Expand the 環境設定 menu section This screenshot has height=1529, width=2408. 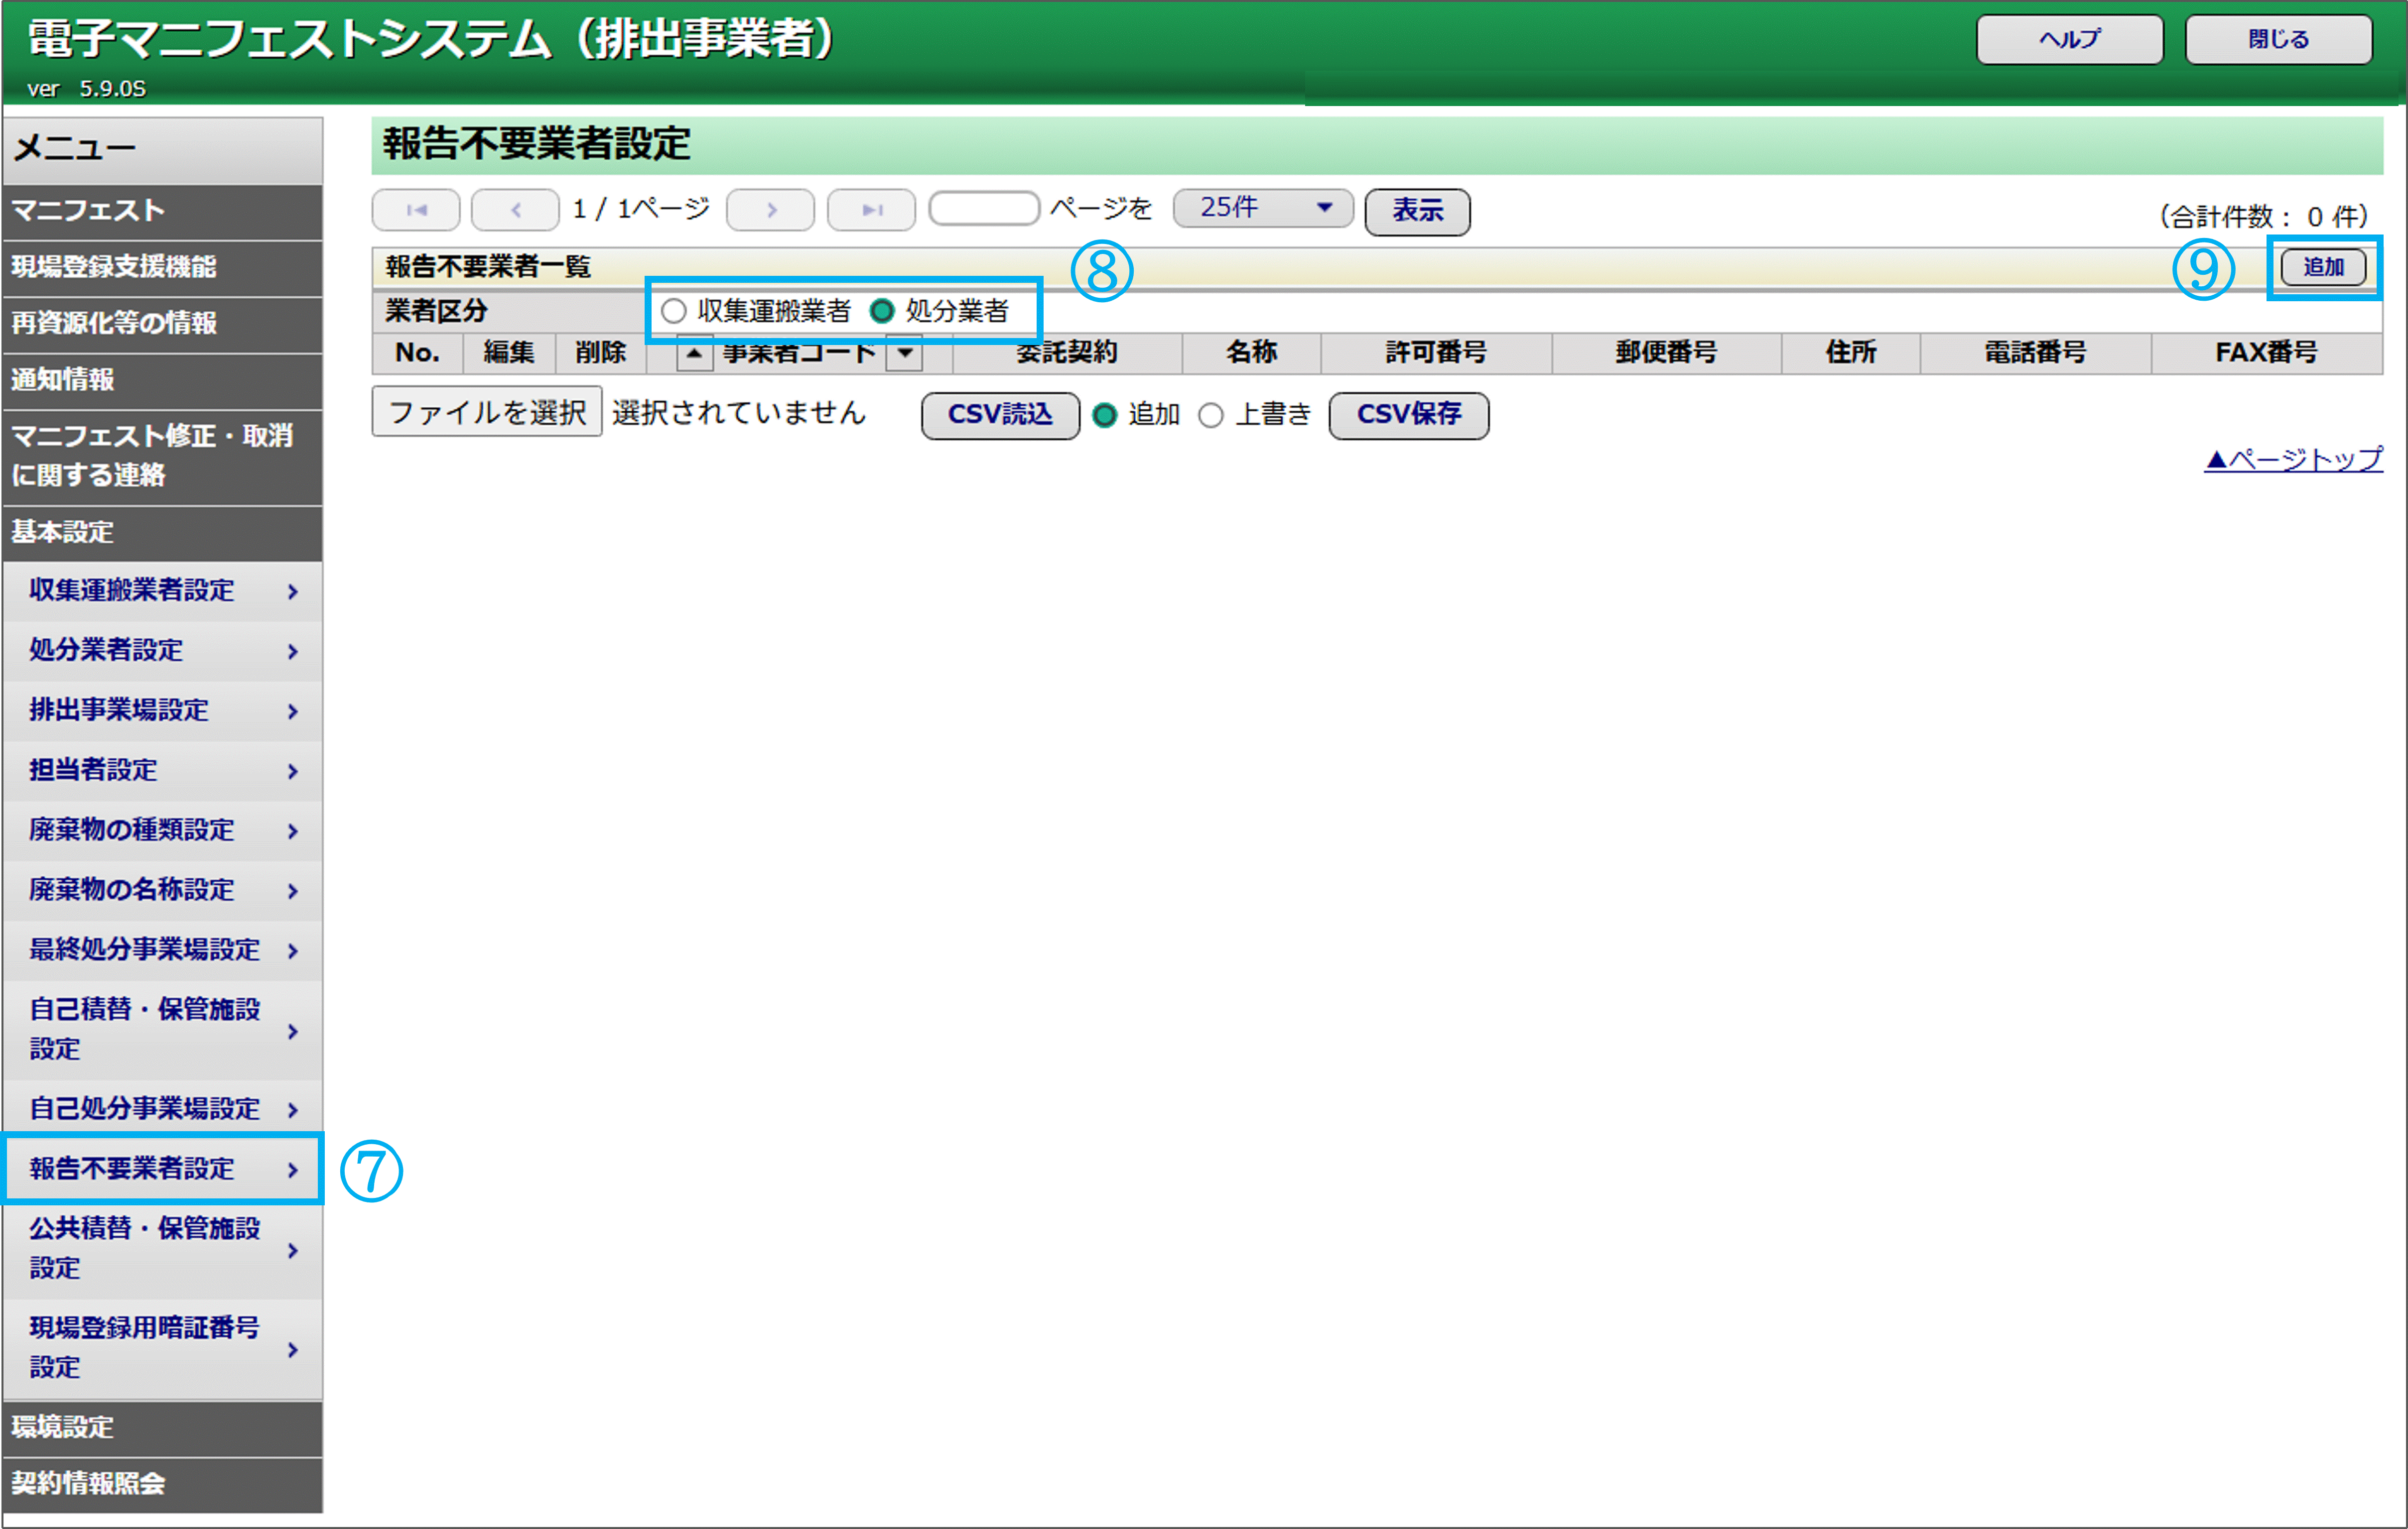[162, 1426]
